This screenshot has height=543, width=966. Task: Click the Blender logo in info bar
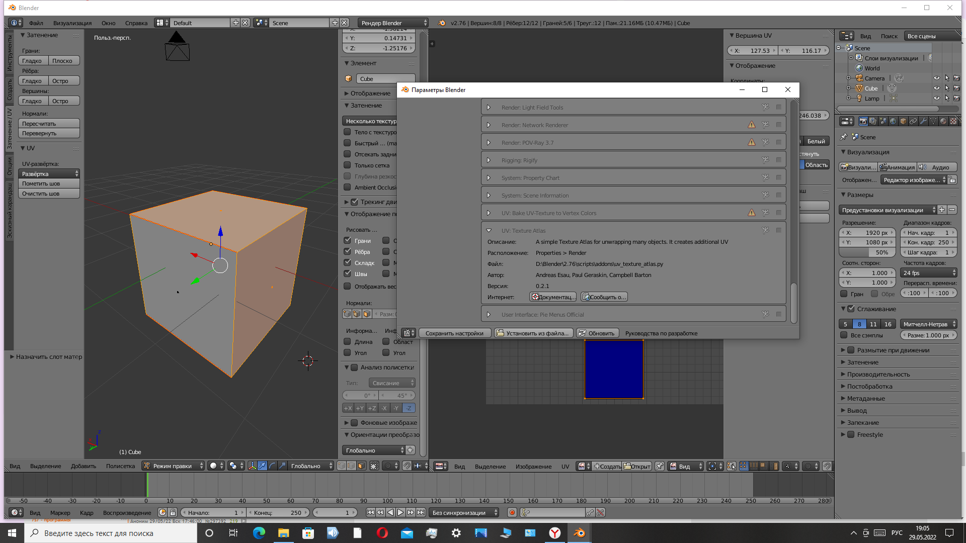[442, 23]
